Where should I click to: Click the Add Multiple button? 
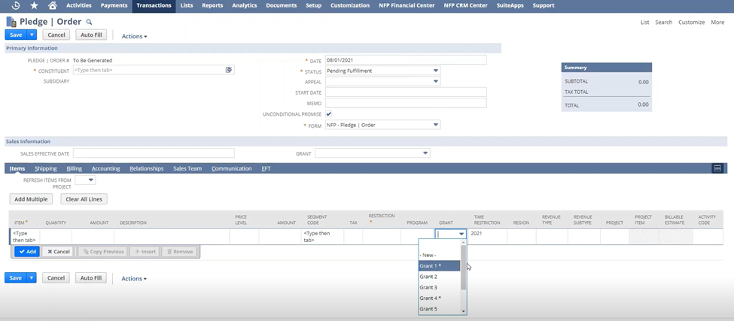[x=31, y=199]
